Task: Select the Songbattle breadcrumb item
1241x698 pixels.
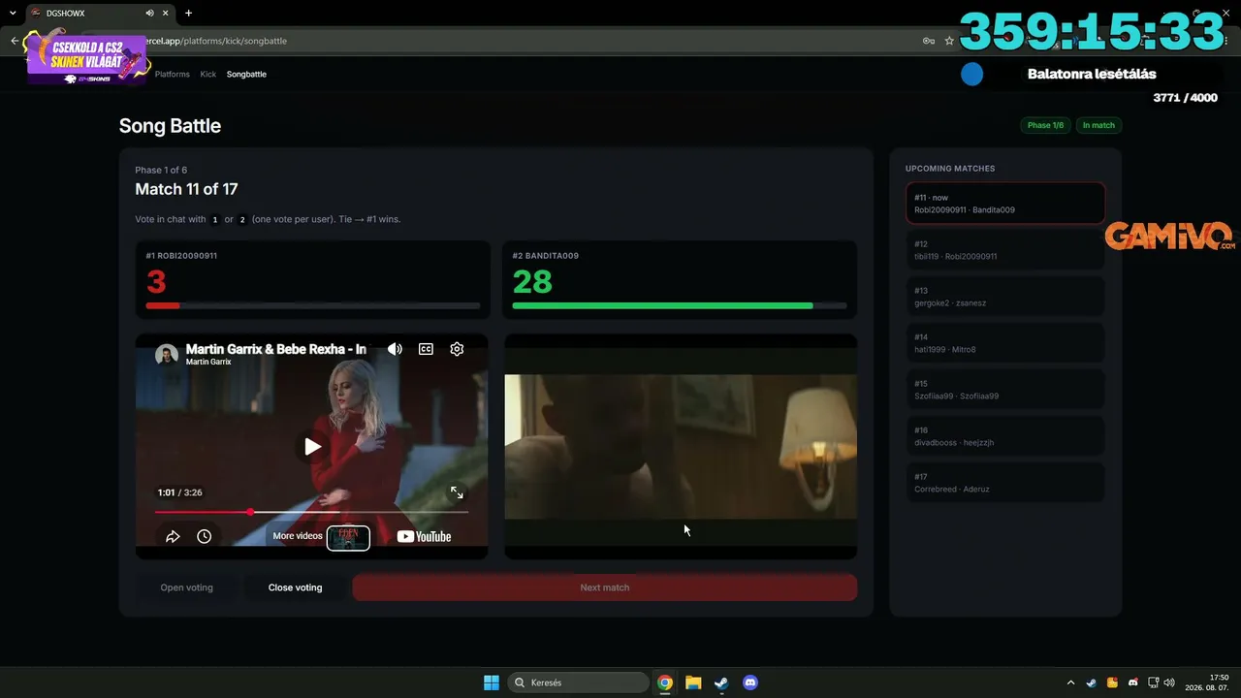Action: (246, 74)
